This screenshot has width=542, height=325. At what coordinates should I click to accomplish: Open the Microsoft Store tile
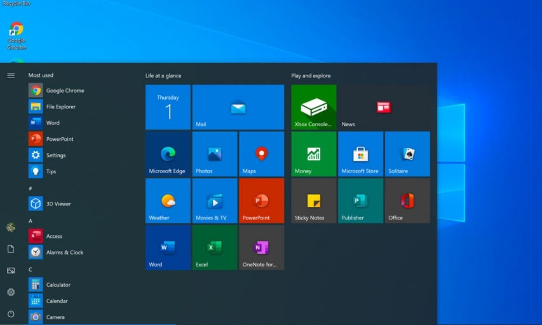pos(360,154)
